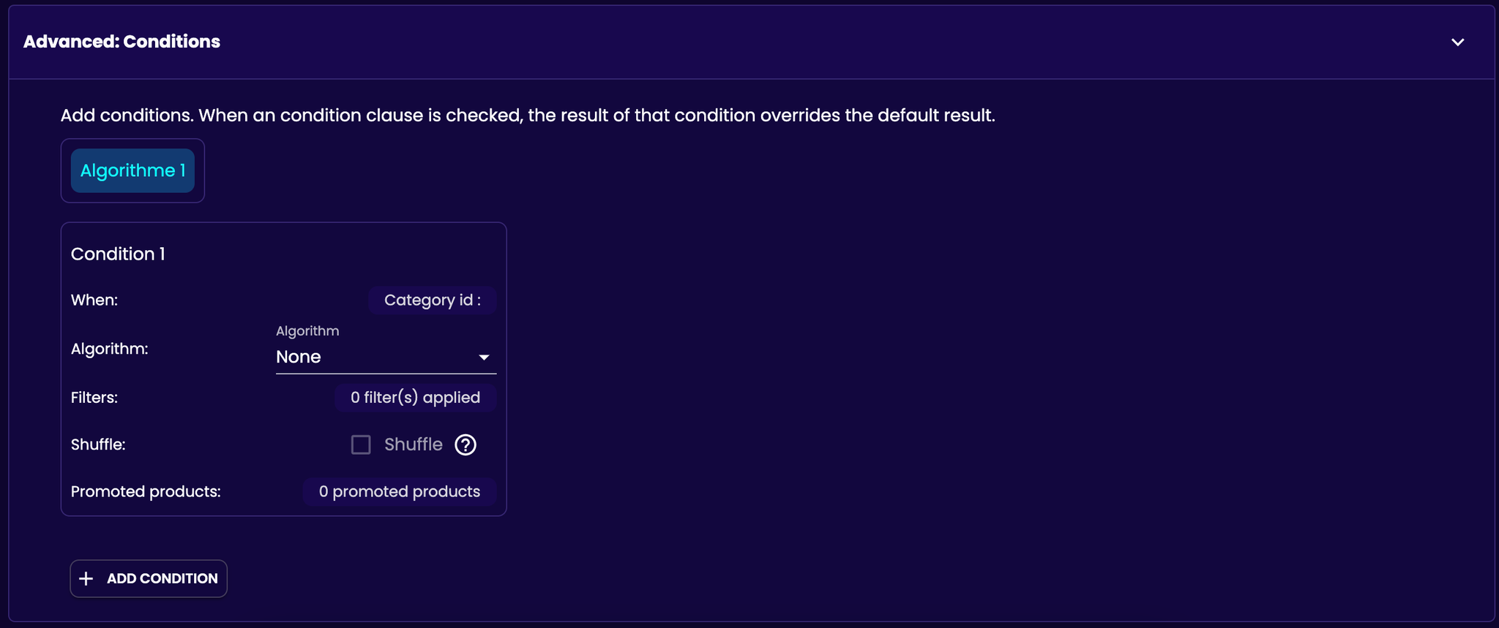
Task: Click the When: row label
Action: pos(94,300)
